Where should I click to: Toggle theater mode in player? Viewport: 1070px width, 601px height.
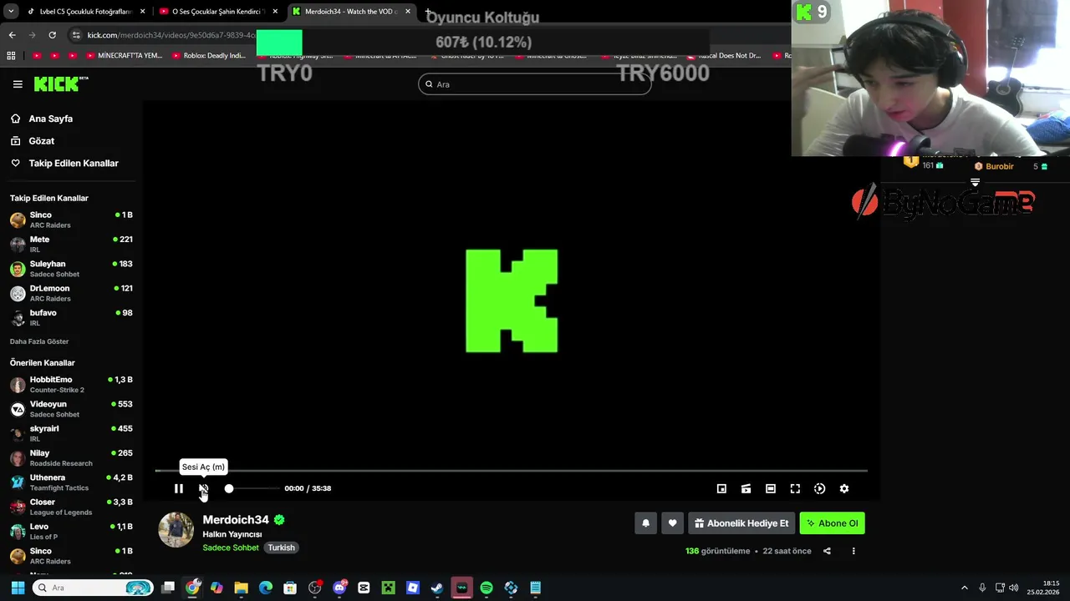click(771, 488)
